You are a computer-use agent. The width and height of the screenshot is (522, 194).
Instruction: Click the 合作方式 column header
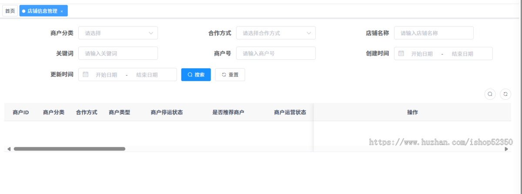[x=87, y=112]
